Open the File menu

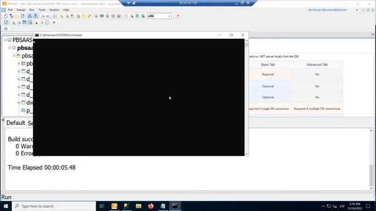[11, 10]
